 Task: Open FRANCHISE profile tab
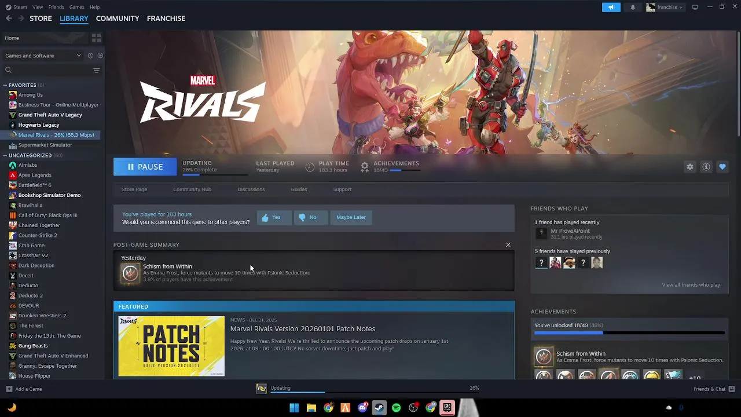pos(166,19)
